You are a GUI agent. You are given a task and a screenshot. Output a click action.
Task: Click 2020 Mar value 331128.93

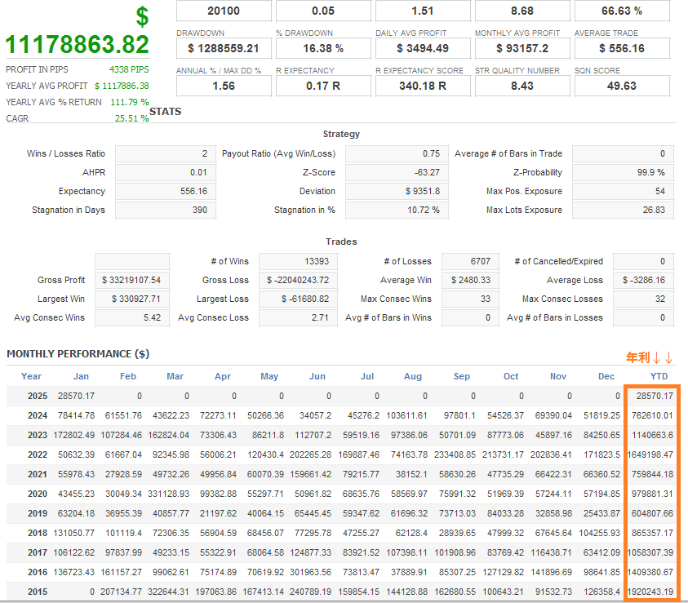tap(168, 494)
